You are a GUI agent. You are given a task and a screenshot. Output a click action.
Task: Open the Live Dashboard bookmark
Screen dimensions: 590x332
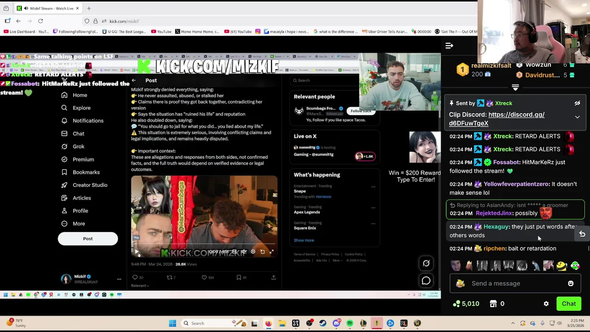point(26,32)
